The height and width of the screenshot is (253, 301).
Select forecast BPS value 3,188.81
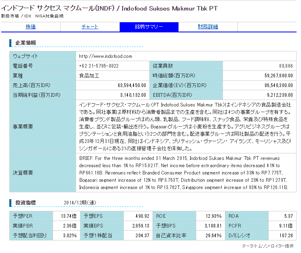point(213,226)
